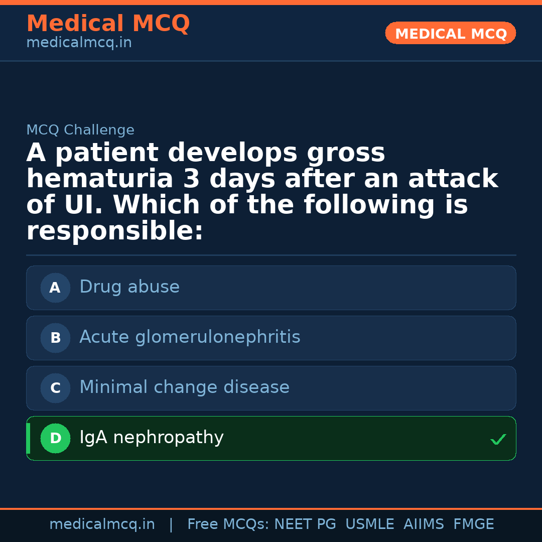Select the Acute glomerulonephritis answer
The height and width of the screenshot is (542, 542).
(190, 337)
